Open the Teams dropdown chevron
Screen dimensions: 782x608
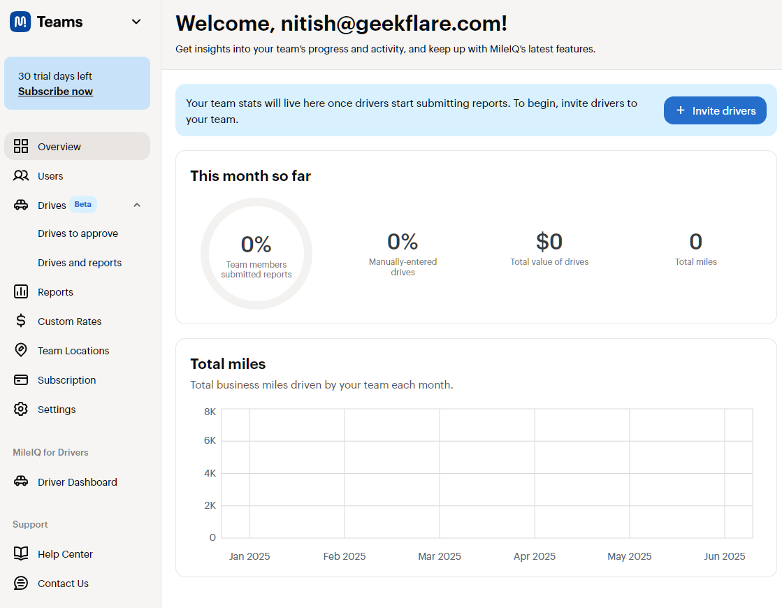coord(136,22)
